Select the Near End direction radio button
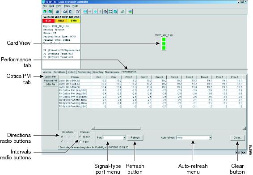This screenshot has width=253, height=175. coord(62,137)
